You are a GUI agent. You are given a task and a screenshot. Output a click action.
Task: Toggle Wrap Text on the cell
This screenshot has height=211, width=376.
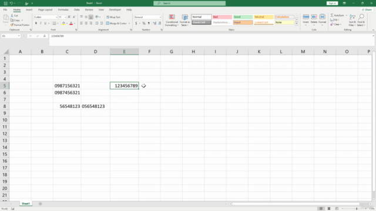(113, 17)
